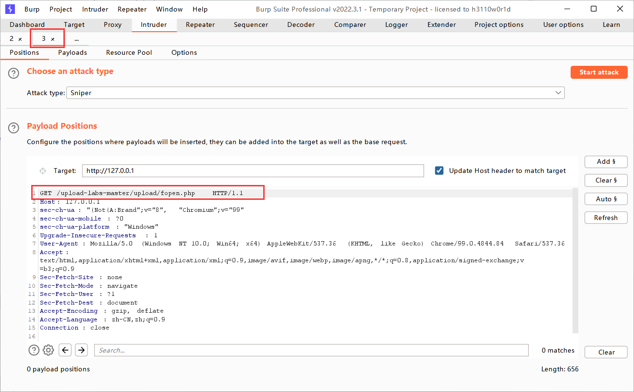634x392 pixels.
Task: Open the Project options tab
Action: pos(499,24)
